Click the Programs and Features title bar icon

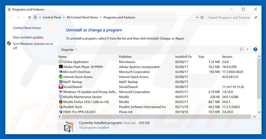click(9, 9)
